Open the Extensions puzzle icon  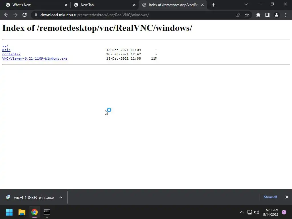point(258,15)
